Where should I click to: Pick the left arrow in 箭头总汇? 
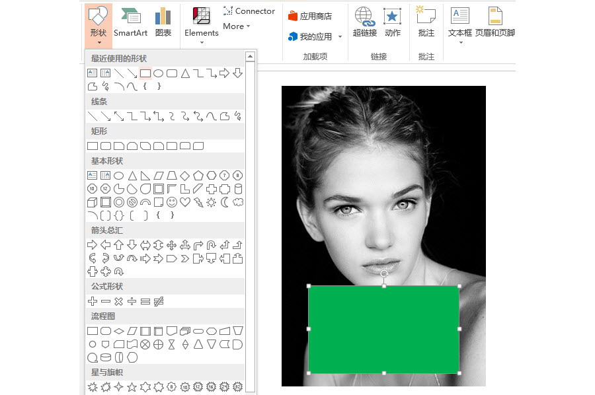106,245
